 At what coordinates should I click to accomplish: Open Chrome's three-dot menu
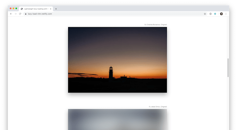226,14
